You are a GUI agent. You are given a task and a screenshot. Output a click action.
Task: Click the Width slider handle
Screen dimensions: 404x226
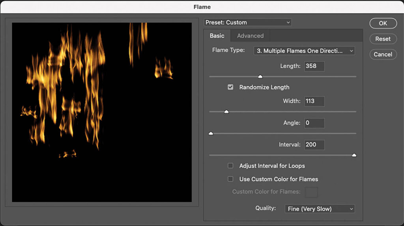[x=226, y=111]
